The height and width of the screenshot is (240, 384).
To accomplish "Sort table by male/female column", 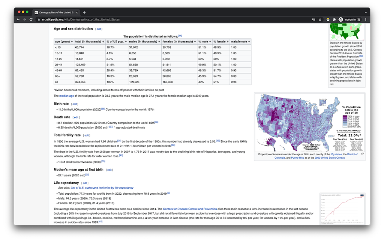I will tap(240, 42).
